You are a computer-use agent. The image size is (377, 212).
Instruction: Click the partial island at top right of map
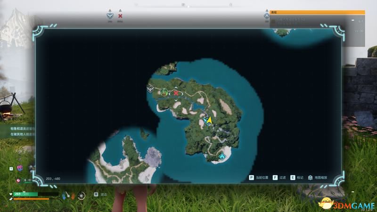282,32
